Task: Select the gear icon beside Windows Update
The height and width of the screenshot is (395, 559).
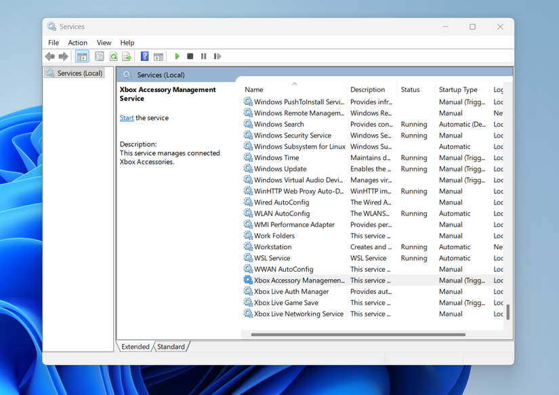Action: (x=248, y=169)
